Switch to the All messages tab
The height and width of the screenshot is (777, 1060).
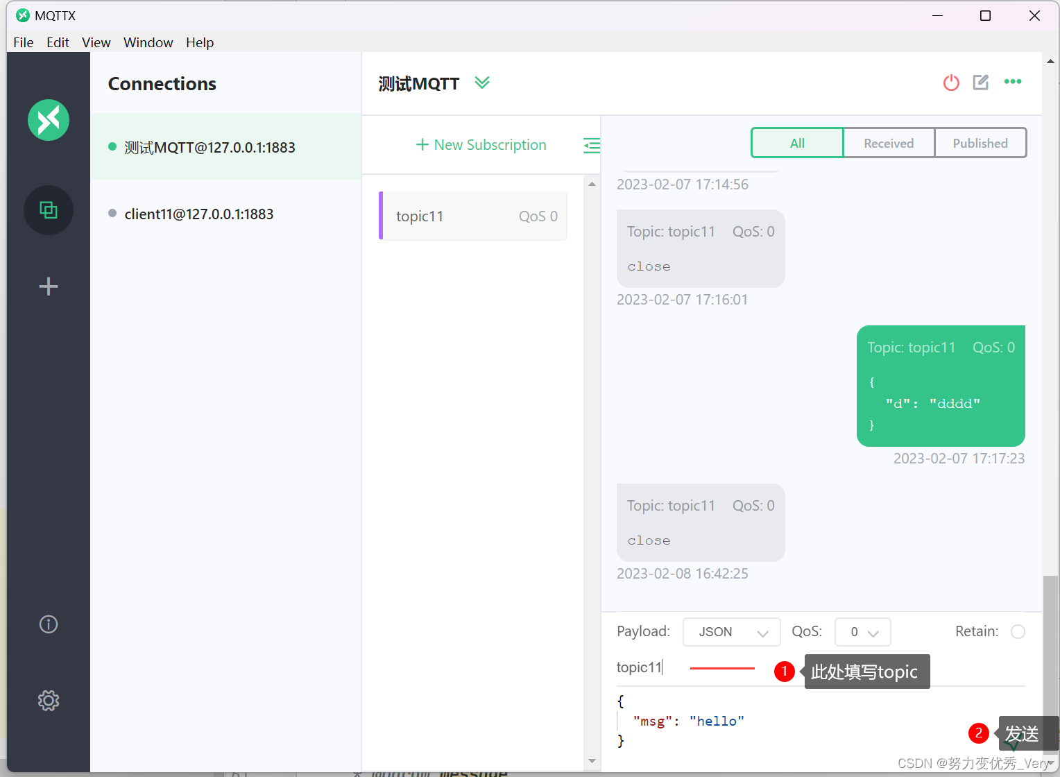tap(798, 143)
